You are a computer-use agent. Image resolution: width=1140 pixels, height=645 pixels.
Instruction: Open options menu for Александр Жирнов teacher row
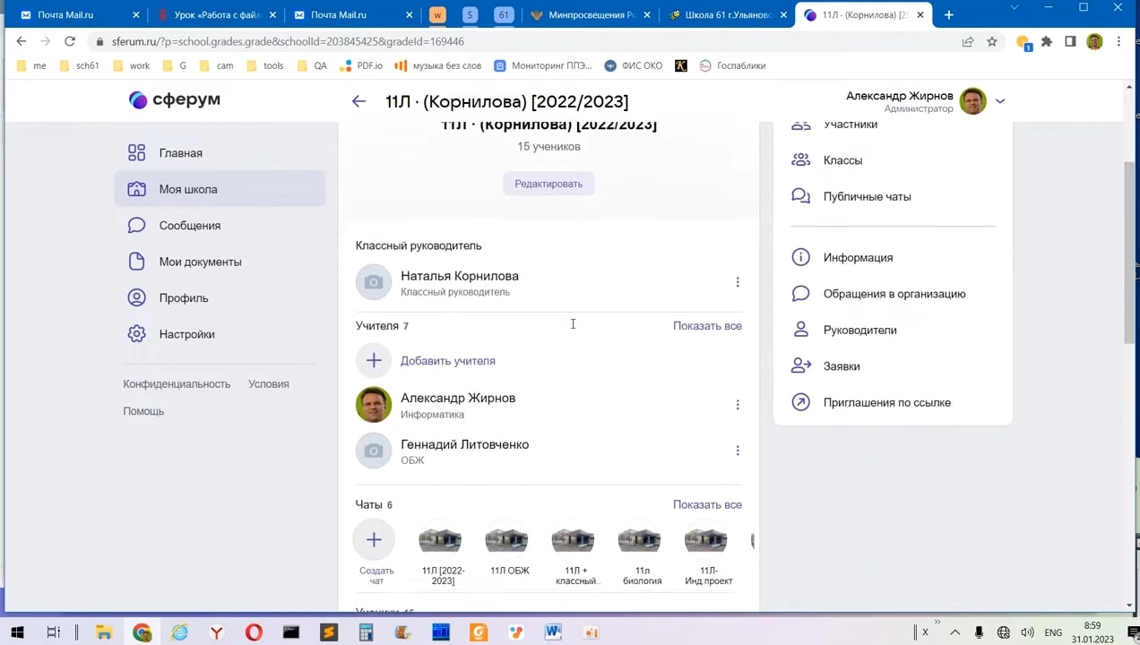(738, 405)
